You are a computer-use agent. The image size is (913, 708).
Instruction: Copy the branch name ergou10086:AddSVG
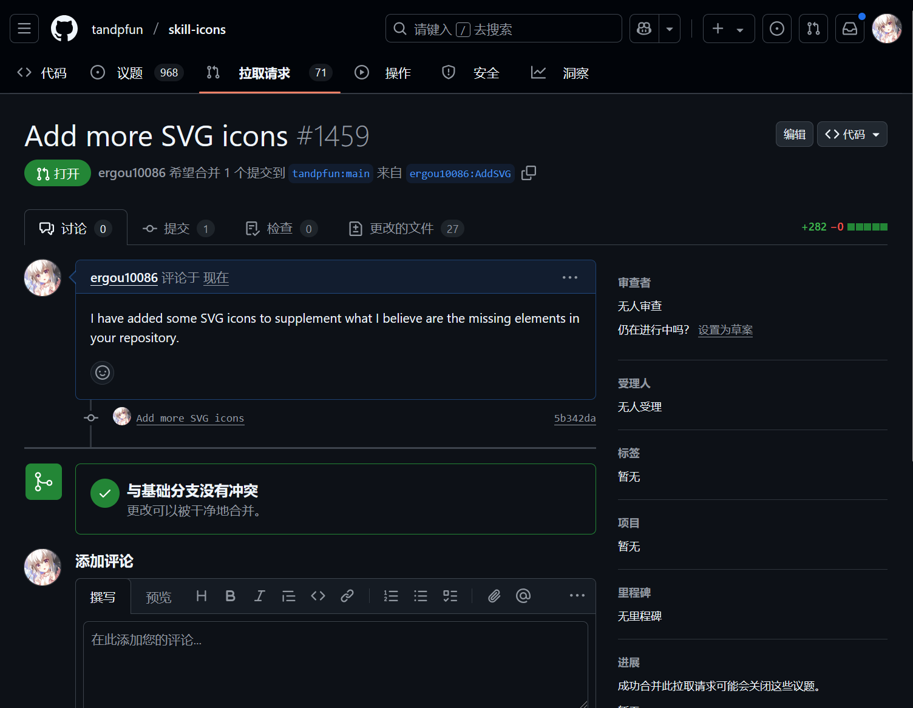tap(528, 173)
